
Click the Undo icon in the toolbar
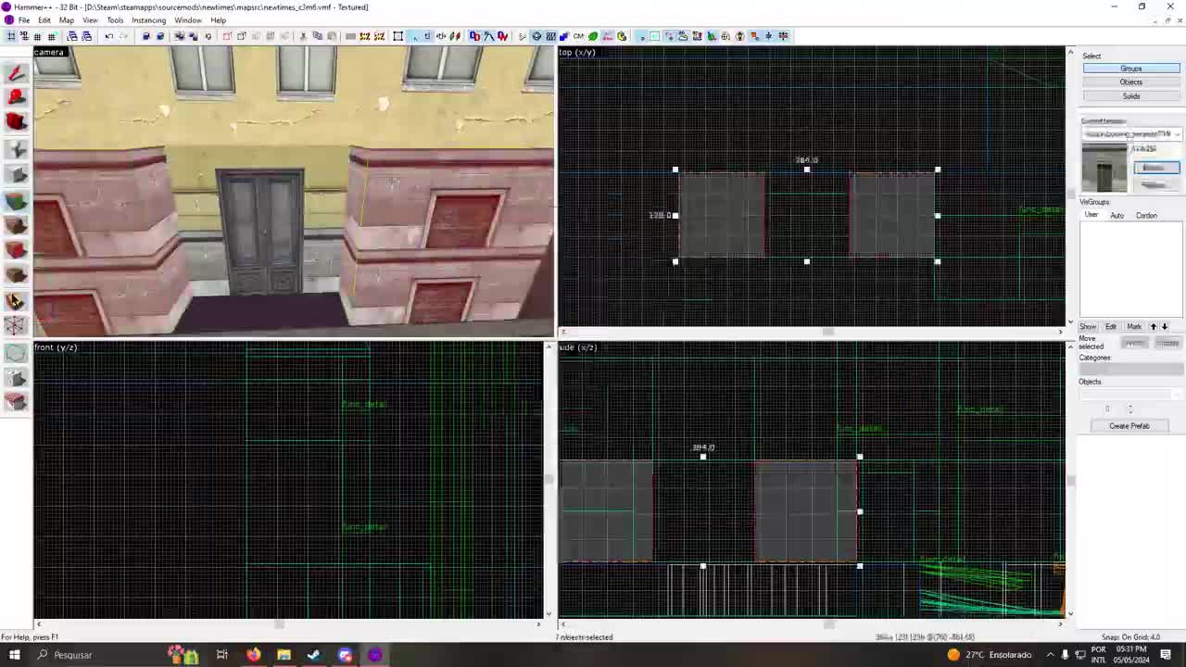[x=109, y=35]
